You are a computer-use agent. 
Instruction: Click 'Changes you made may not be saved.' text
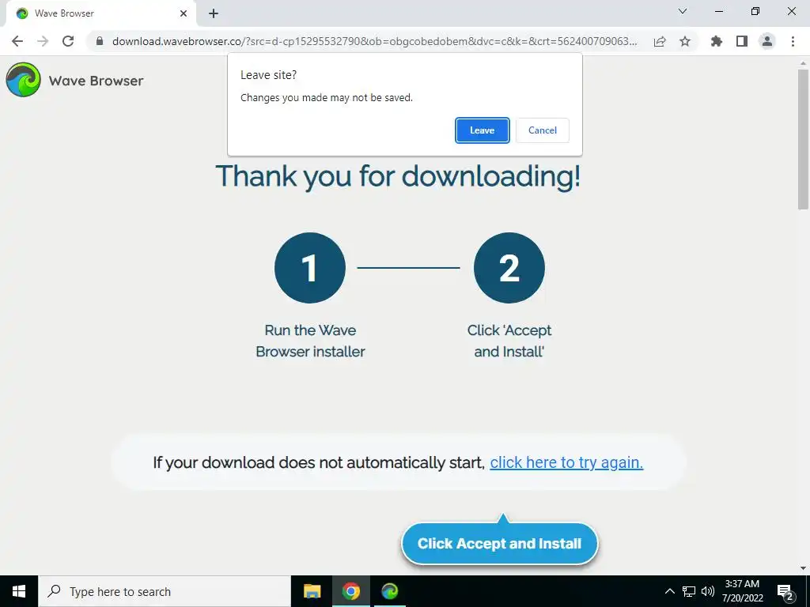tap(327, 97)
